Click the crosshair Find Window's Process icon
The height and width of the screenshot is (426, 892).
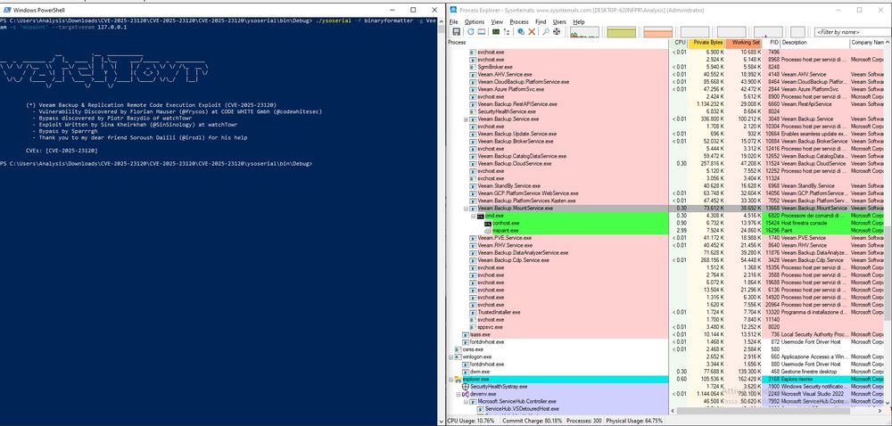[557, 32]
